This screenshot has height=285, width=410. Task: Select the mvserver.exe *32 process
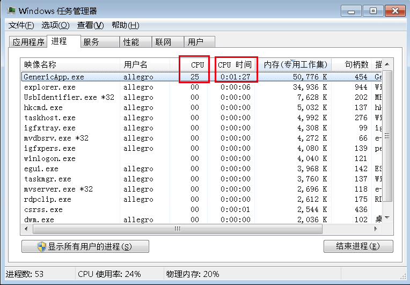(201, 189)
